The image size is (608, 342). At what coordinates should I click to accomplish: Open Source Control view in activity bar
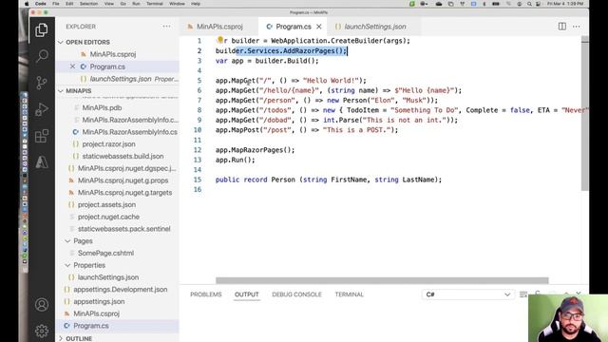42,83
